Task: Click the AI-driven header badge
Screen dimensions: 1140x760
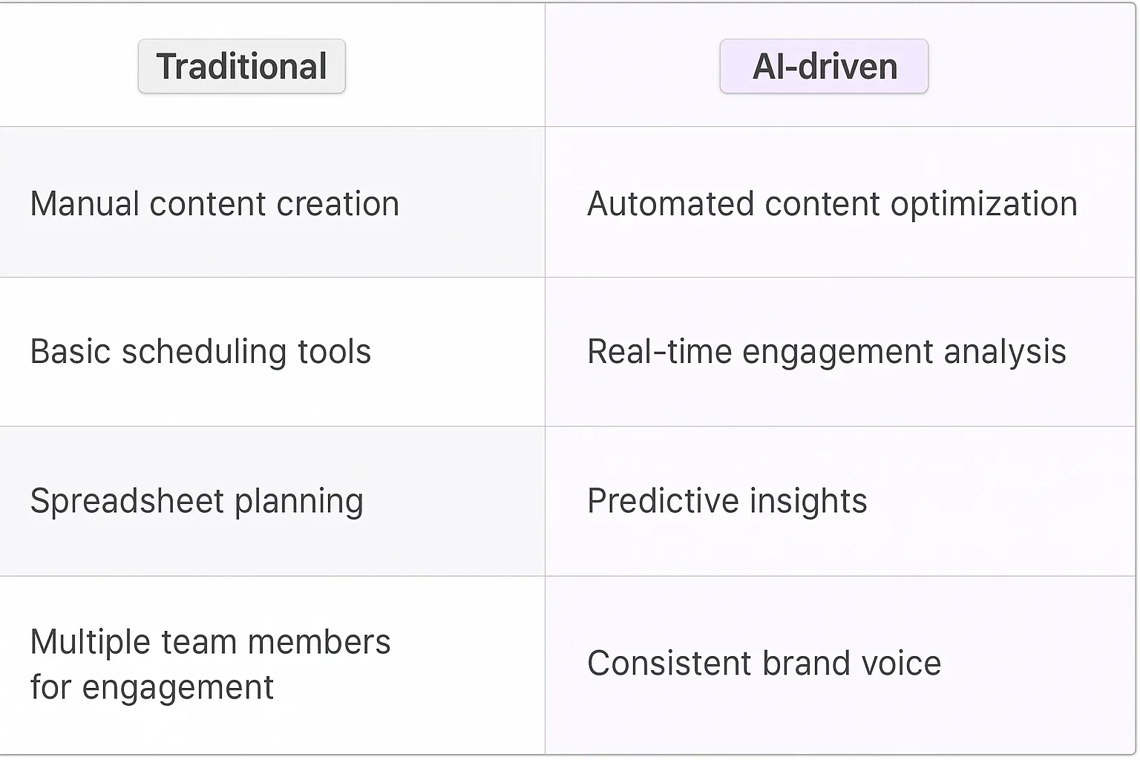Action: [824, 67]
